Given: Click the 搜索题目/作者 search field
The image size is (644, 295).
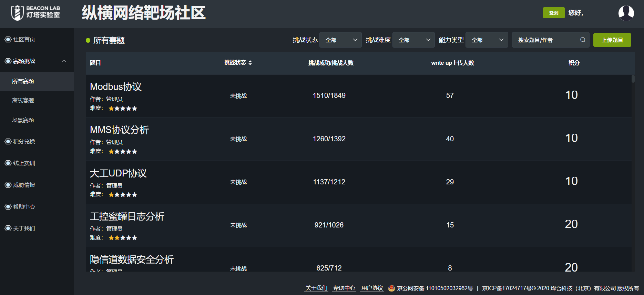Looking at the screenshot, I should pos(546,40).
